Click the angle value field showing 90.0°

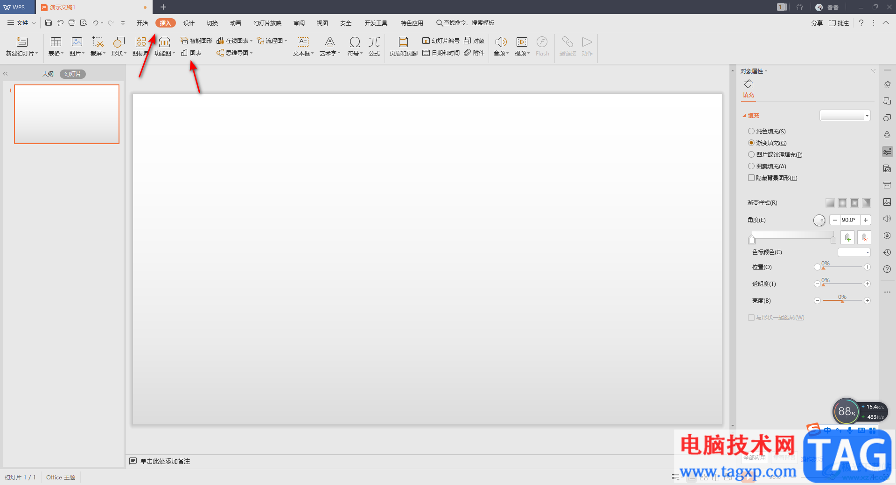tap(850, 220)
